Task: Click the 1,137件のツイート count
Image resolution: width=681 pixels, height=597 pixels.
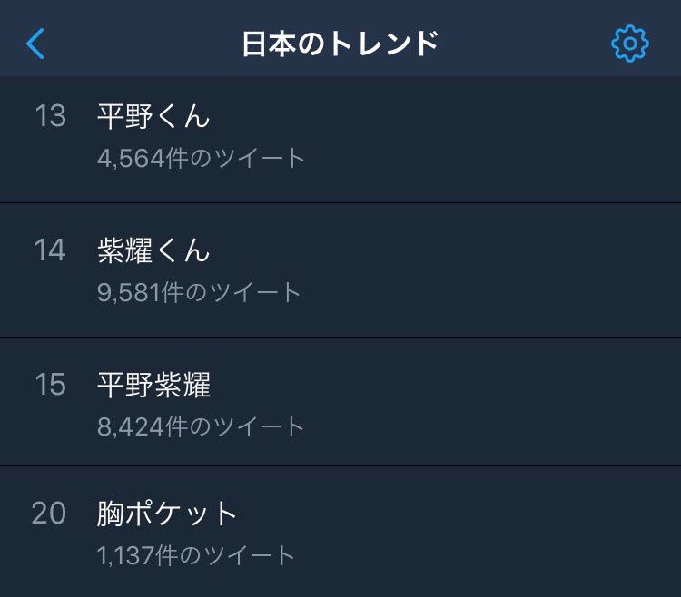Action: [196, 555]
